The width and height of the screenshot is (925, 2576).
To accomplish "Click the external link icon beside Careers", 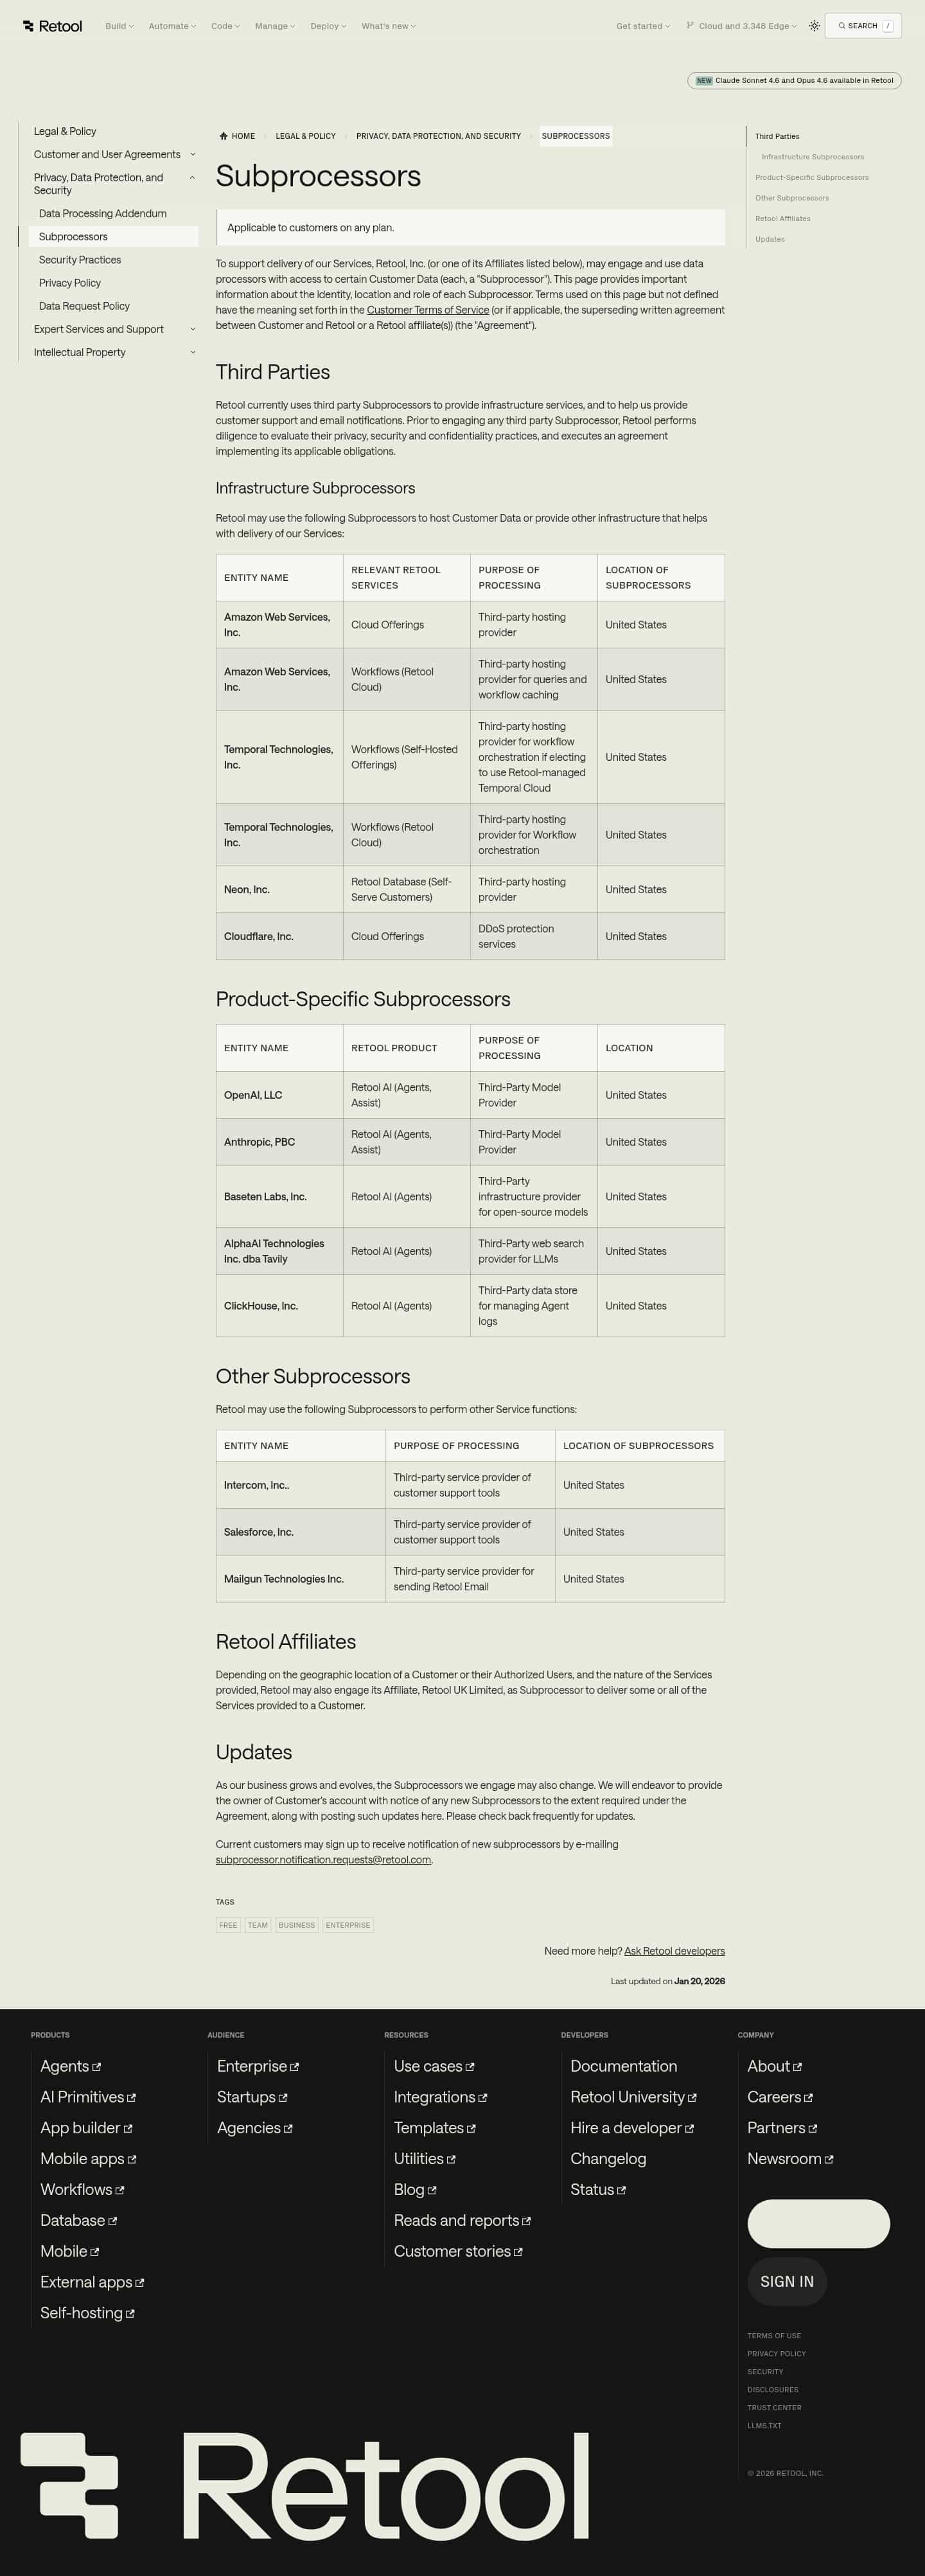I will point(809,2097).
